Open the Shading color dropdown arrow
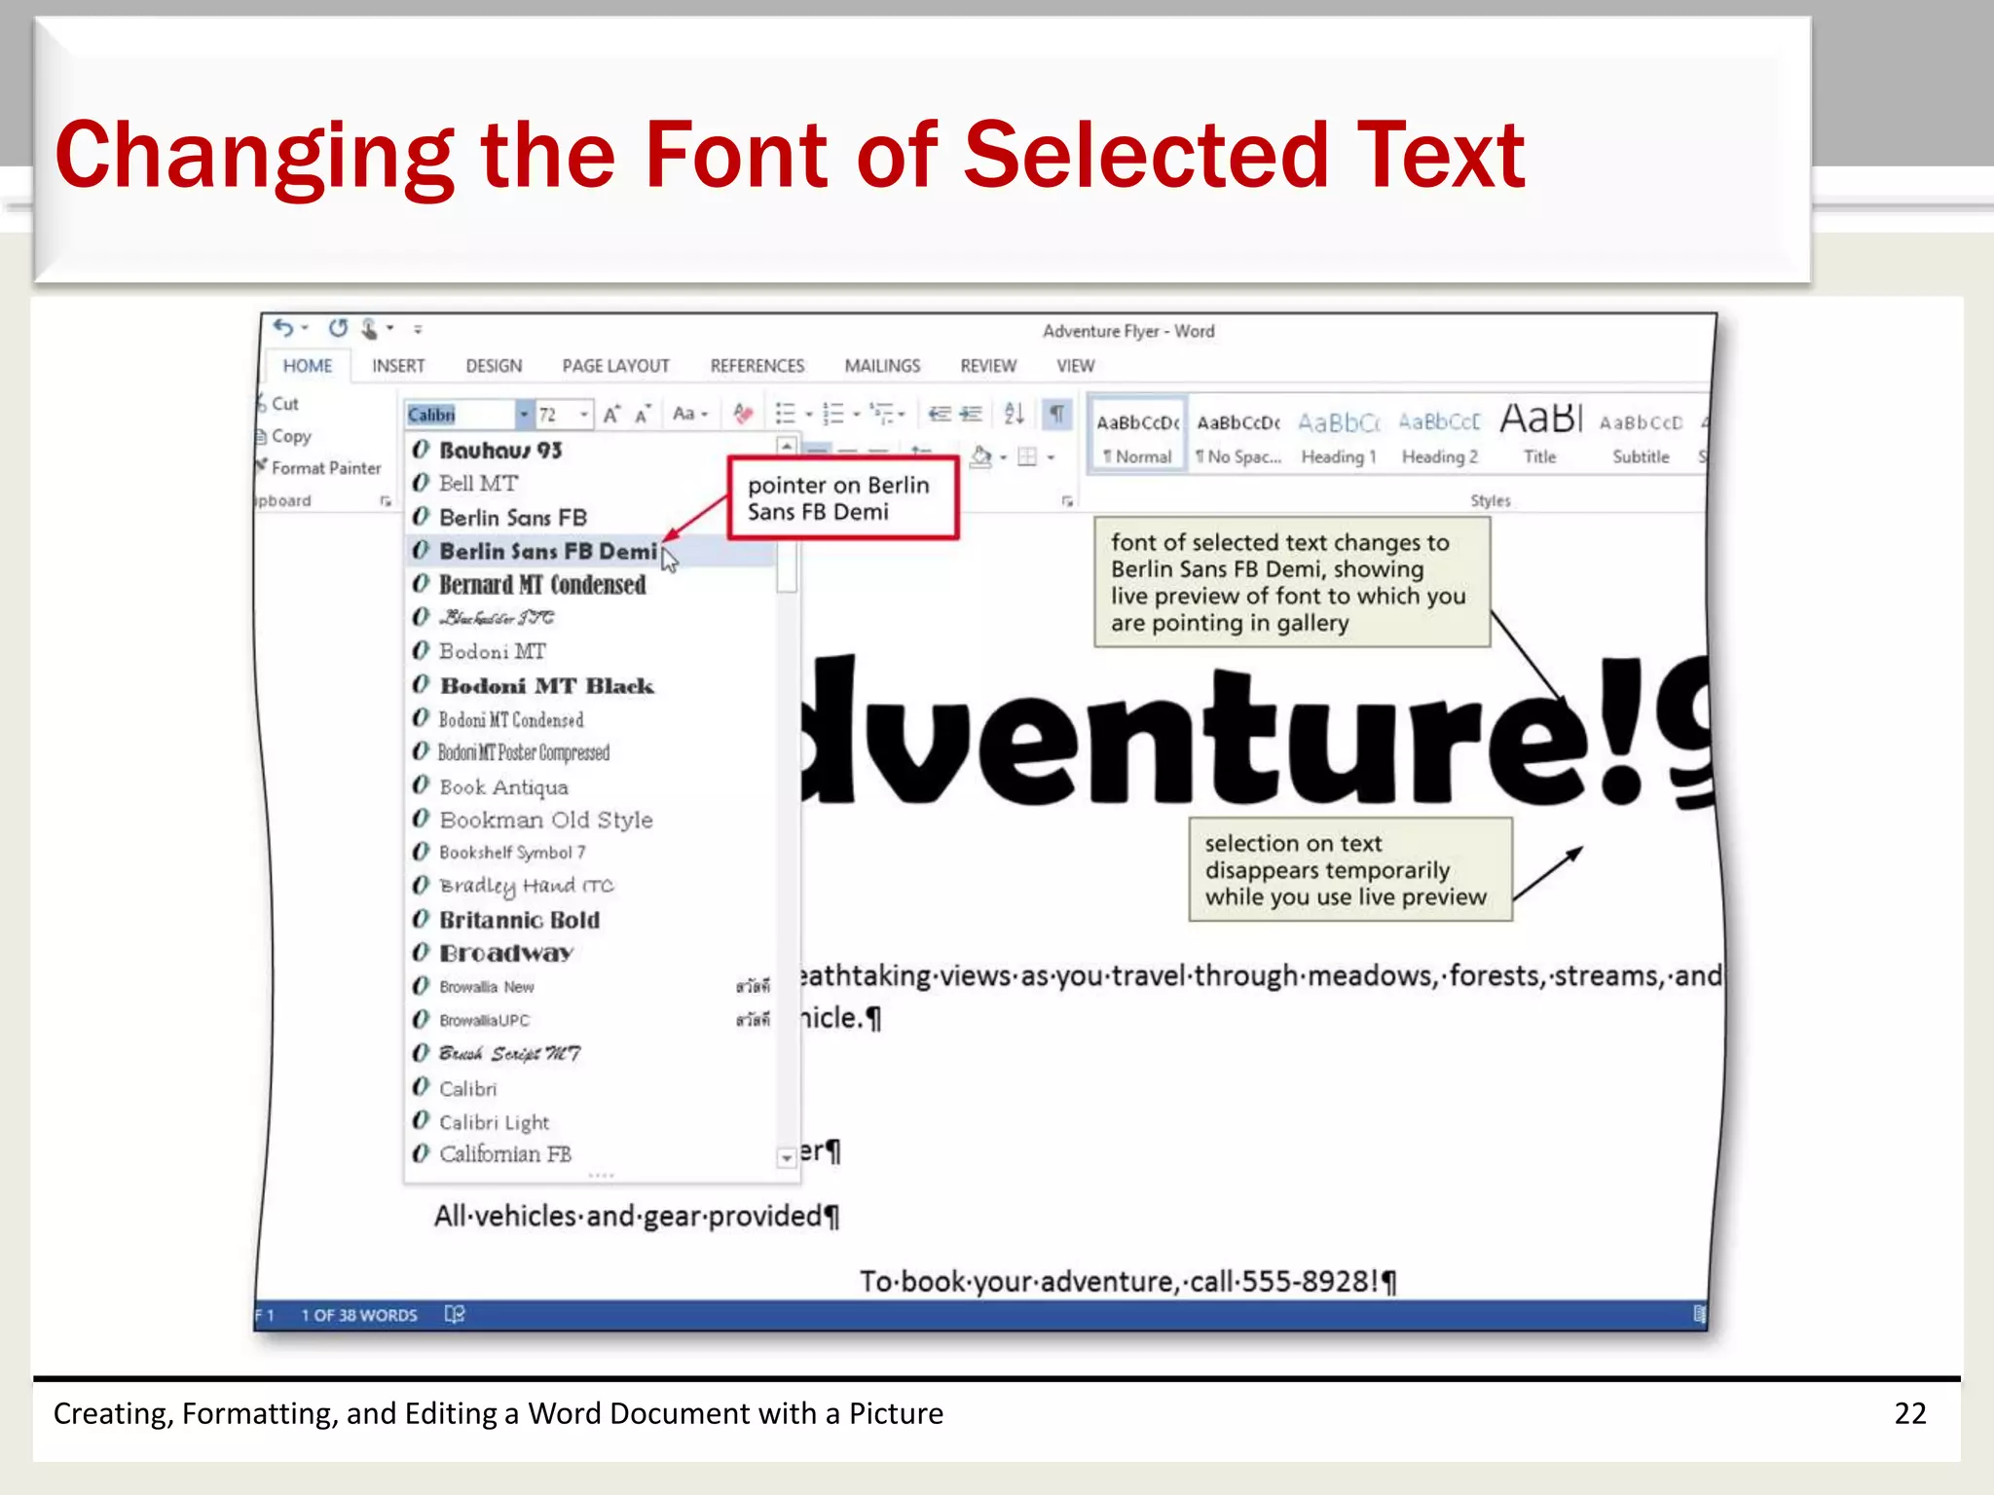Viewport: 1994px width, 1495px height. click(x=1003, y=457)
